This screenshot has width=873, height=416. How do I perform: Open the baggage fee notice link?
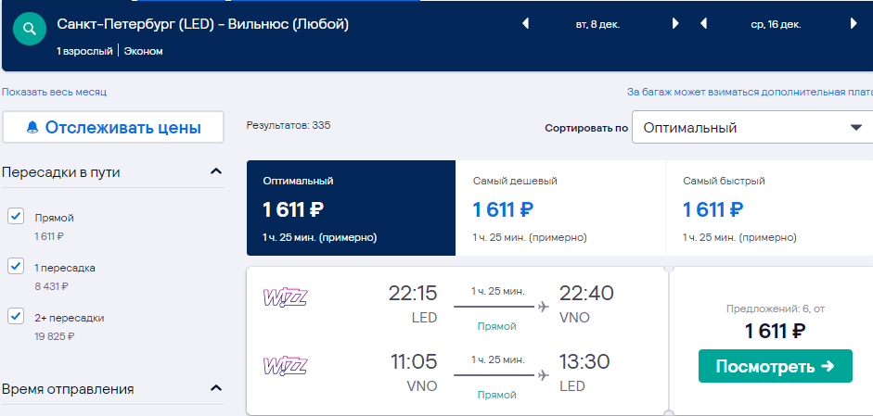pos(750,92)
